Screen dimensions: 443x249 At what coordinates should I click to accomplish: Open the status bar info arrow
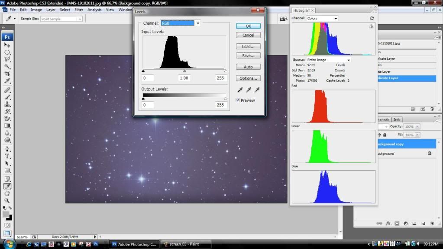(x=95, y=237)
